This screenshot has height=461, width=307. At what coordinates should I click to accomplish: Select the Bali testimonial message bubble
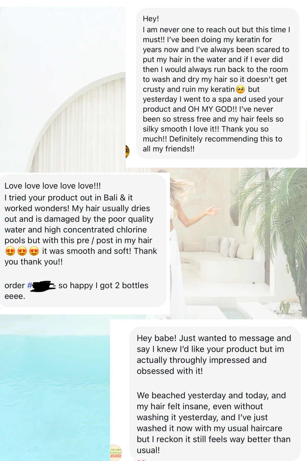point(83,241)
